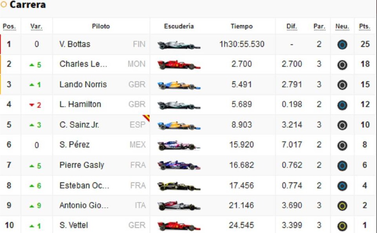Click S. Pérez's Racing Point car icon
Viewport: 377px width, 233px height.
click(179, 146)
